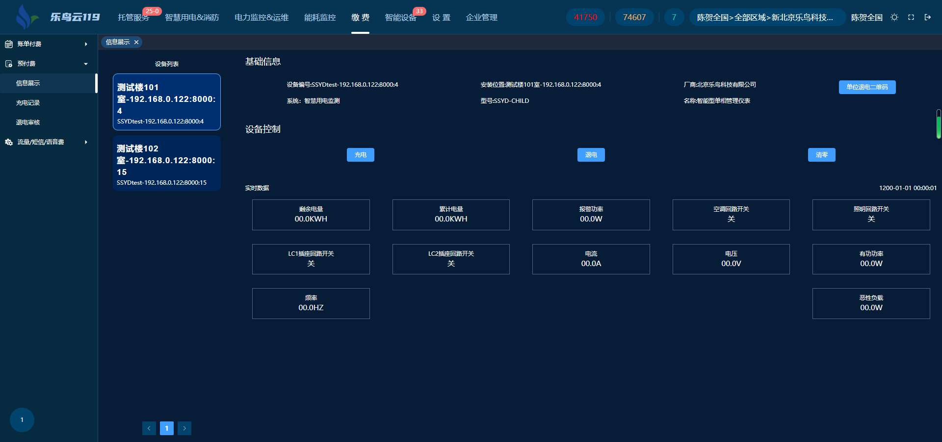
Task: Click the 账单付费 bill icon
Action: (9, 44)
